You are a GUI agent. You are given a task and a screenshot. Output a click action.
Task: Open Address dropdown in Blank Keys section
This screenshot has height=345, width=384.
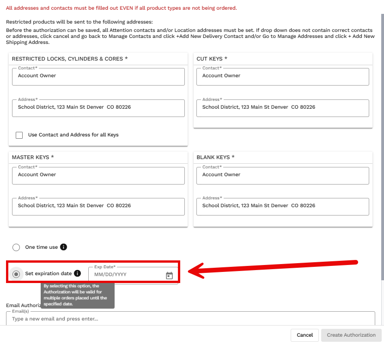283,207
